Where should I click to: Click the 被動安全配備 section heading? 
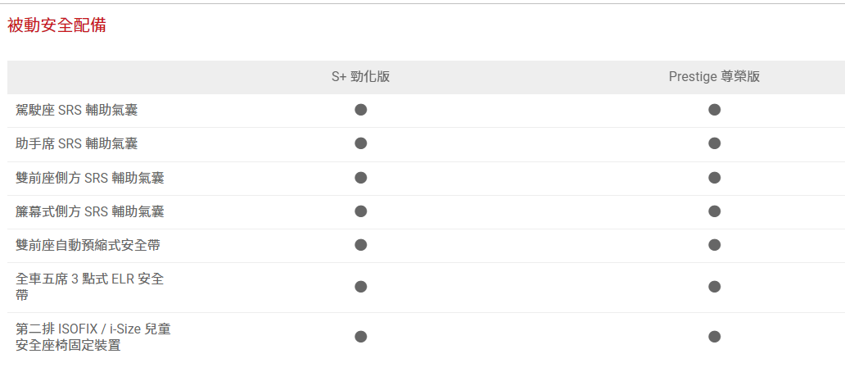(x=56, y=25)
